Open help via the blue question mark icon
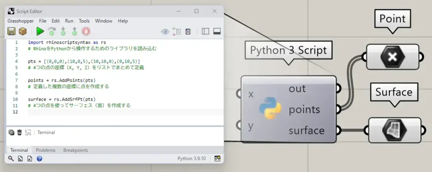Screen dimensions: 432x172 [39, 159]
